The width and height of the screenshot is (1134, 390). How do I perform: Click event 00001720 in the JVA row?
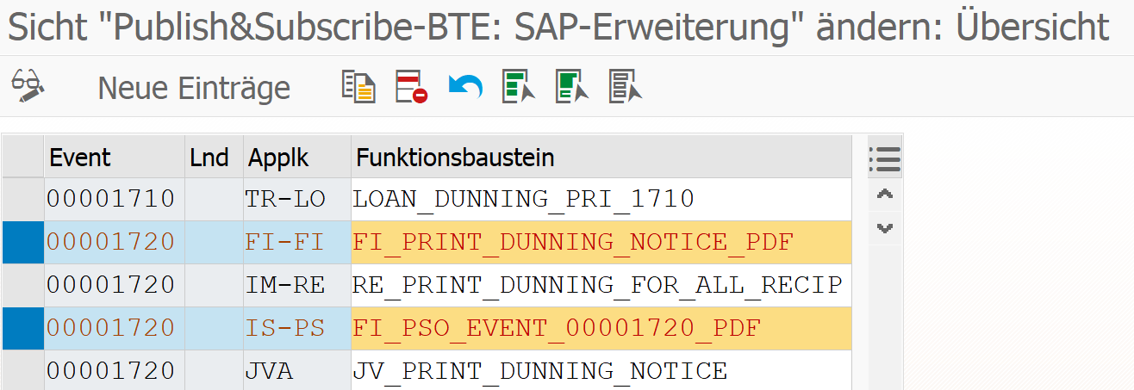(x=115, y=370)
